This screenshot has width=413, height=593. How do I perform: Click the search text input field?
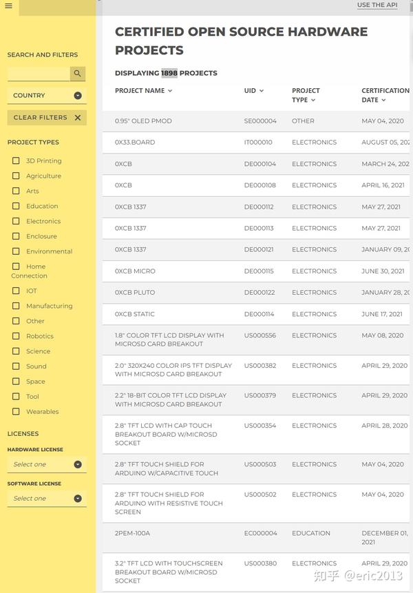(x=39, y=74)
